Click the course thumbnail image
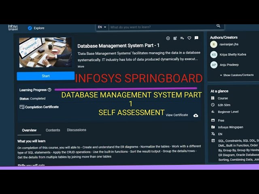 point(46,53)
